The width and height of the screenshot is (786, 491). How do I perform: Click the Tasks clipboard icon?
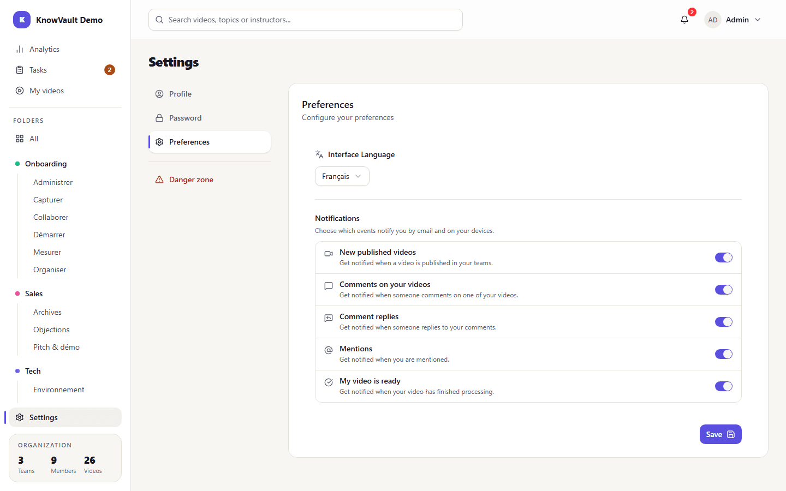pyautogui.click(x=20, y=70)
